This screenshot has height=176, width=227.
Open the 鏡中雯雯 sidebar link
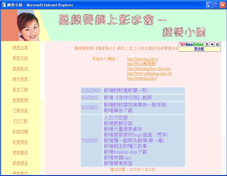20,79
